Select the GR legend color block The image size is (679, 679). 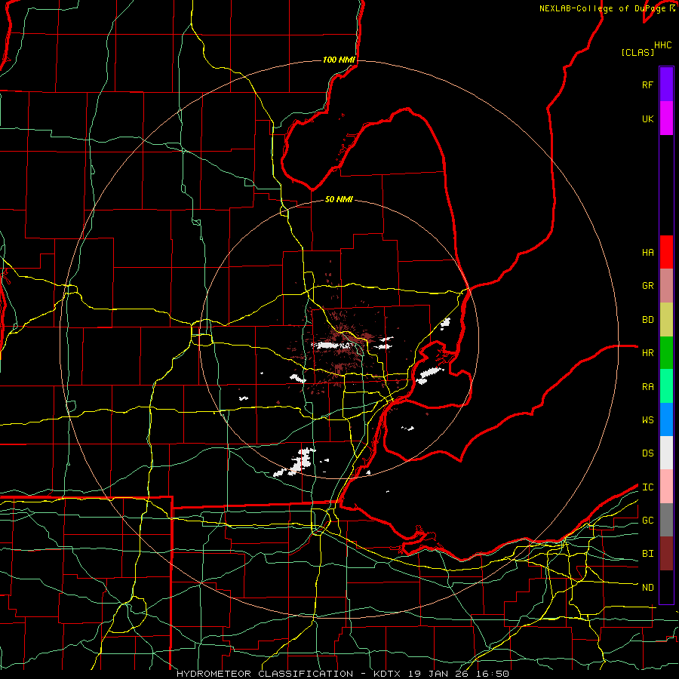tap(666, 286)
